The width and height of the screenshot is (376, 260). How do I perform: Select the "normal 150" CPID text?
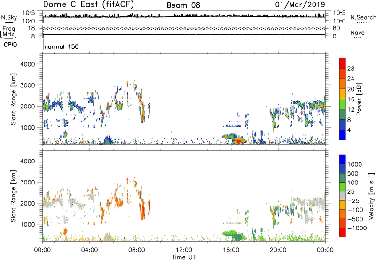pos(62,46)
